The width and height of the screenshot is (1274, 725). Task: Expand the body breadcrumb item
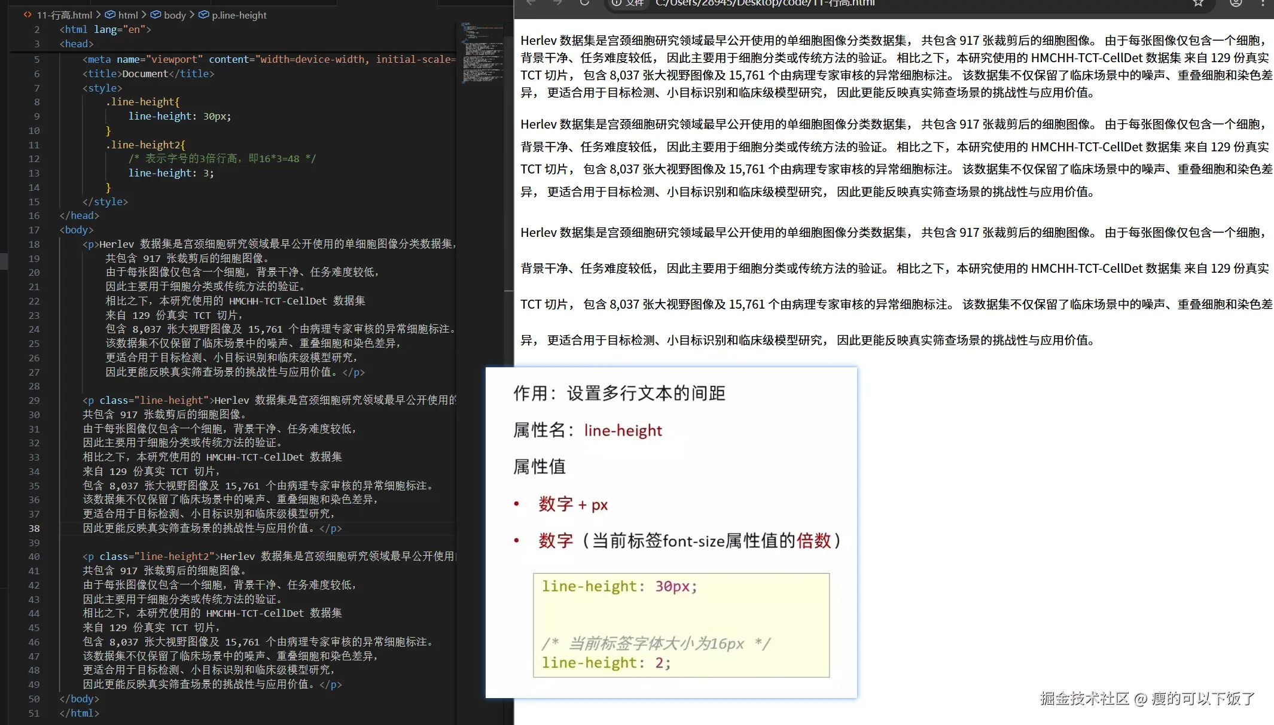tap(175, 15)
